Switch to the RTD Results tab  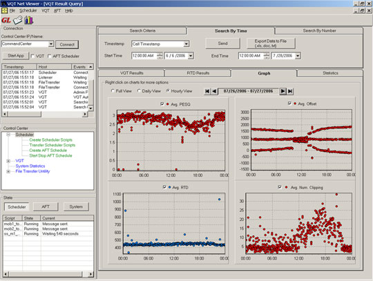pos(198,73)
